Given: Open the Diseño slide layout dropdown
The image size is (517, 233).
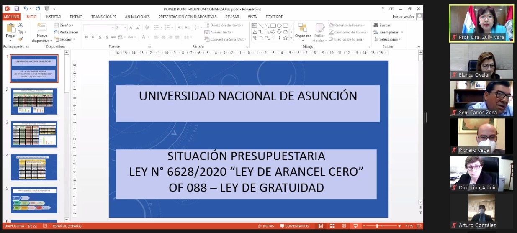Looking at the screenshot, I should pos(64,25).
